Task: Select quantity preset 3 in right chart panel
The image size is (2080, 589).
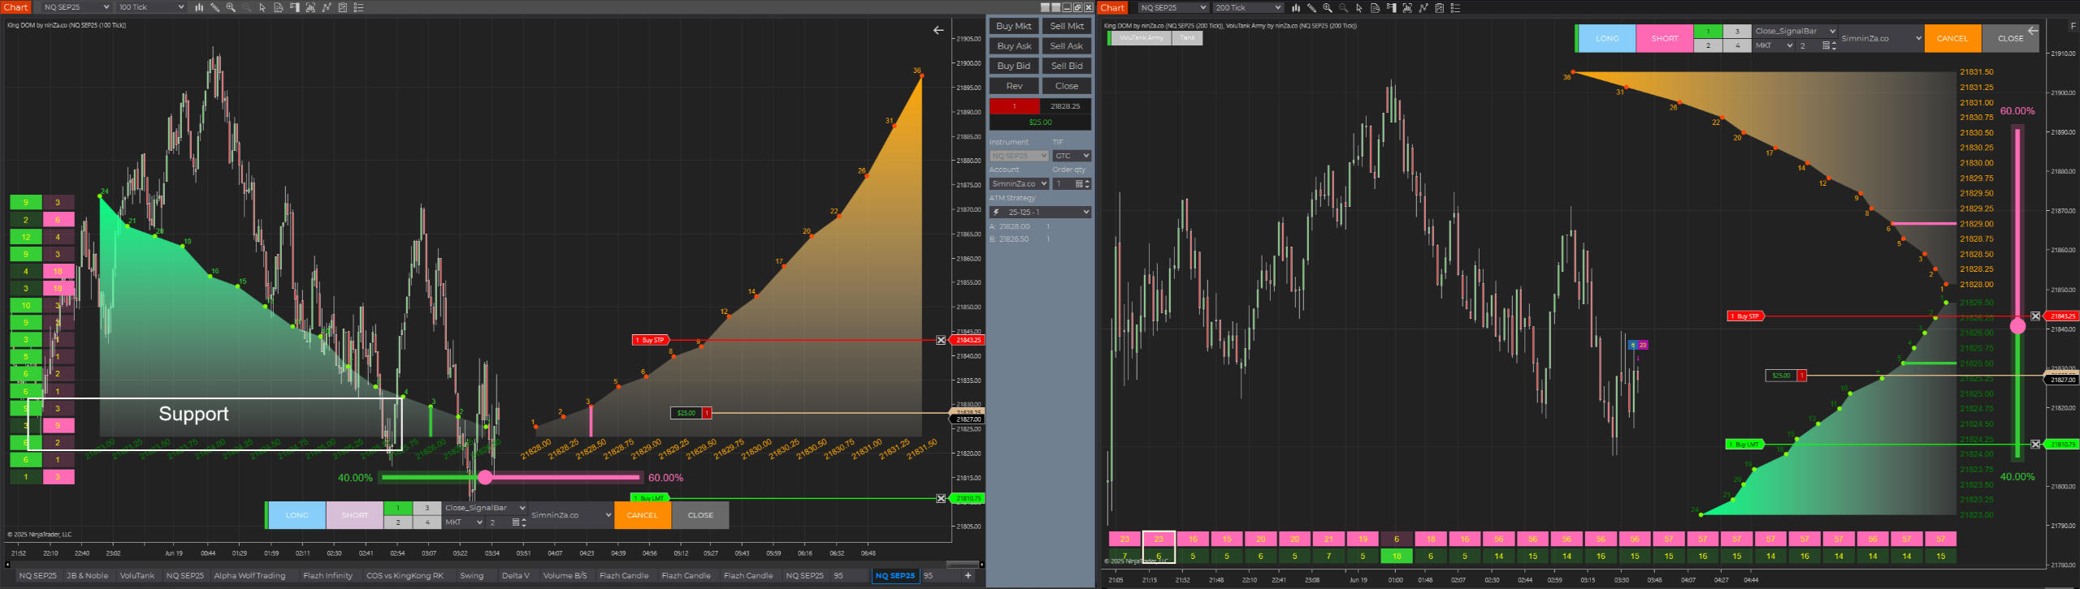Action: tap(1737, 32)
